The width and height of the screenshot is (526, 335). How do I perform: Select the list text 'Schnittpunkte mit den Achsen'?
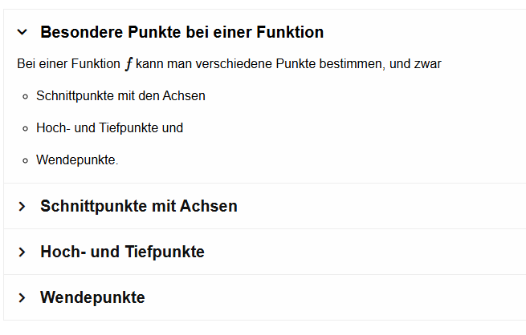coord(120,96)
